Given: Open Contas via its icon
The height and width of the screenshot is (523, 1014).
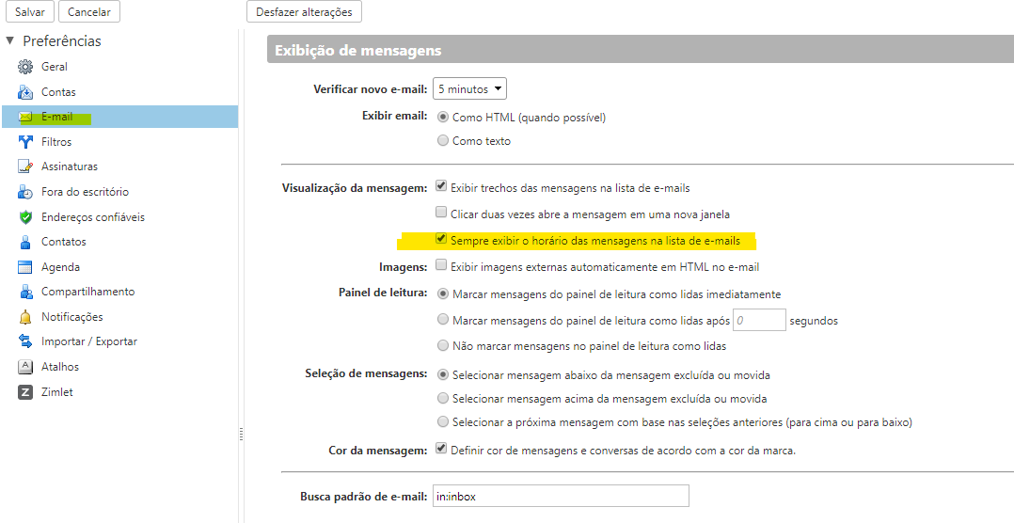Looking at the screenshot, I should 25,92.
